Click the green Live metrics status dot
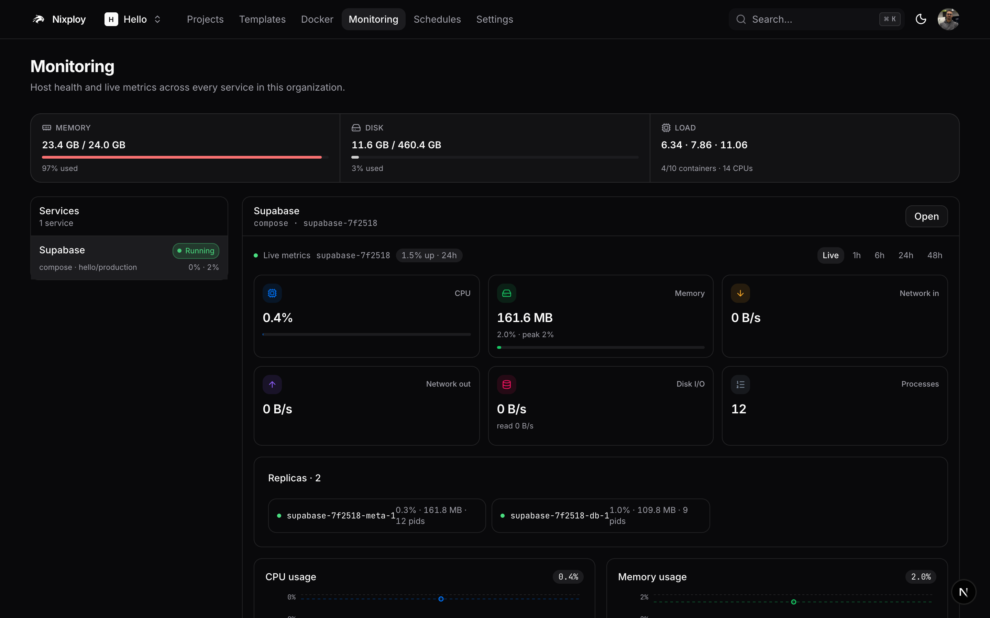990x618 pixels. pyautogui.click(x=256, y=255)
